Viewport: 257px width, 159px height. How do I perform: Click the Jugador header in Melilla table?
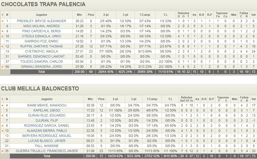tap(47, 99)
